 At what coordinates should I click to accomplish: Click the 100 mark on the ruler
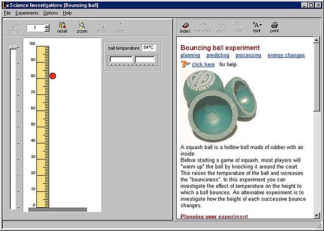(32, 44)
